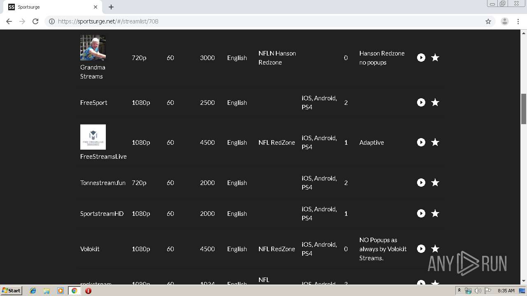
Task: Click the 3000 bitrate value
Action: coord(208,58)
